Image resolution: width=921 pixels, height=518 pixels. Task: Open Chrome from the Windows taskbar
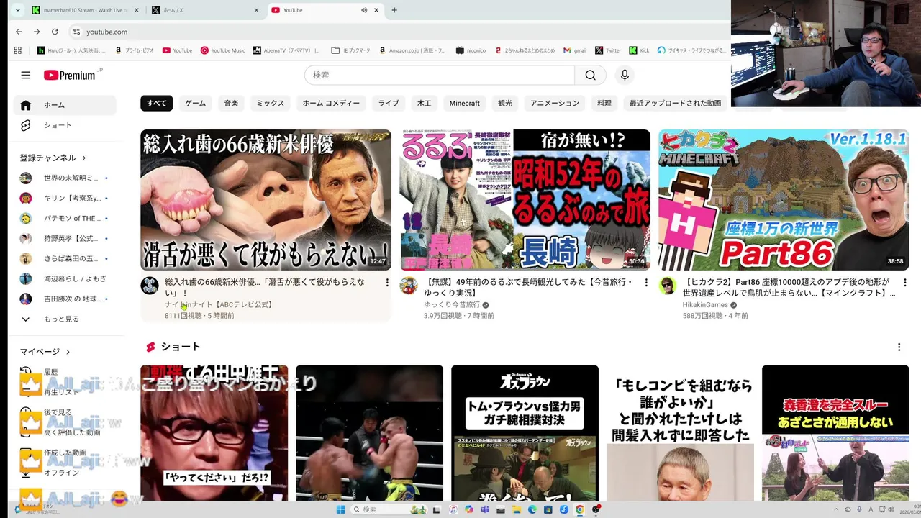(x=579, y=509)
